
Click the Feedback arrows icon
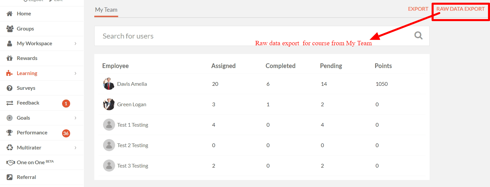[x=10, y=103]
